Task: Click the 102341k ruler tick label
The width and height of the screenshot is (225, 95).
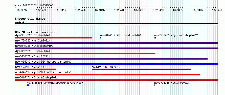Action: [x=61, y=10]
